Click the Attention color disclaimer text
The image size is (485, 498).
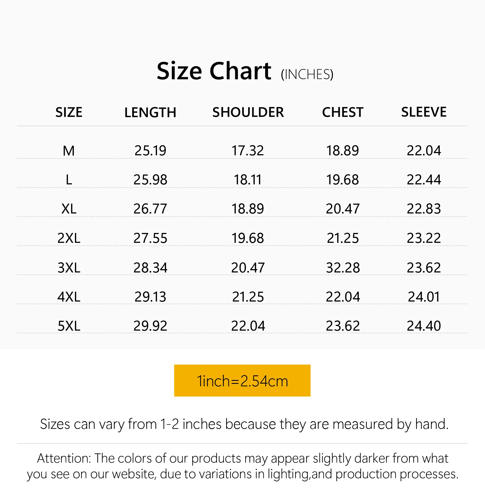tap(243, 466)
